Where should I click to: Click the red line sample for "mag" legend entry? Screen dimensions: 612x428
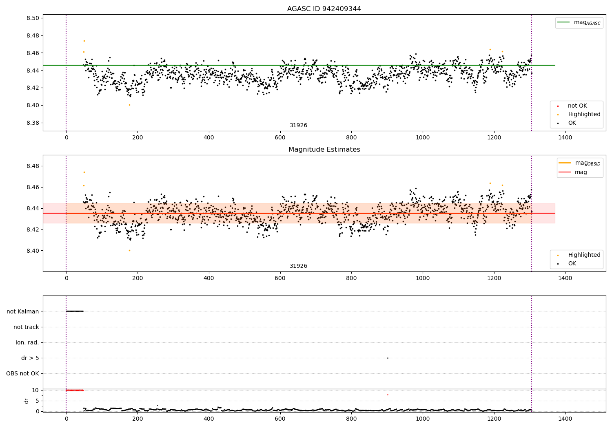[x=565, y=172]
